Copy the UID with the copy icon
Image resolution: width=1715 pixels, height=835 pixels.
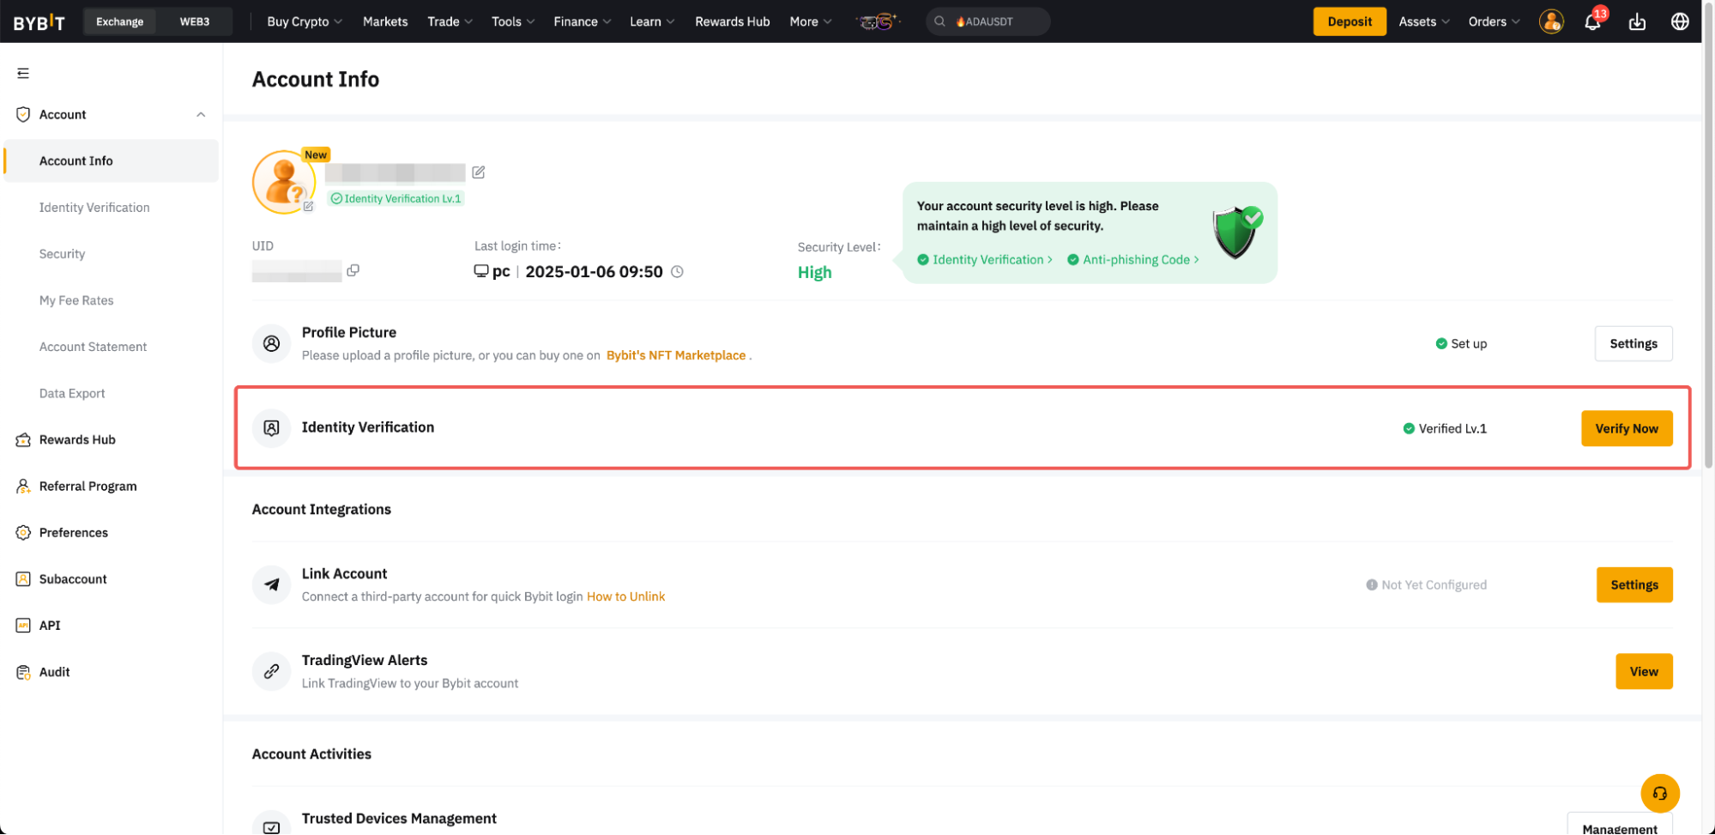[x=353, y=271]
